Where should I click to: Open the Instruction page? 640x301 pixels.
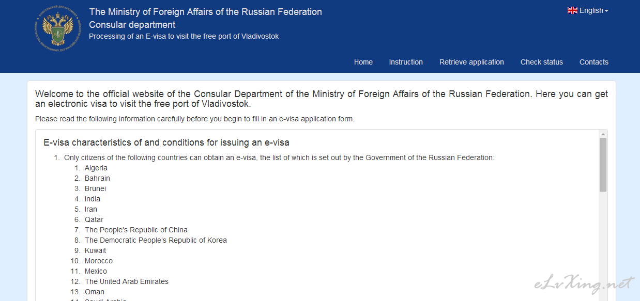pos(406,62)
